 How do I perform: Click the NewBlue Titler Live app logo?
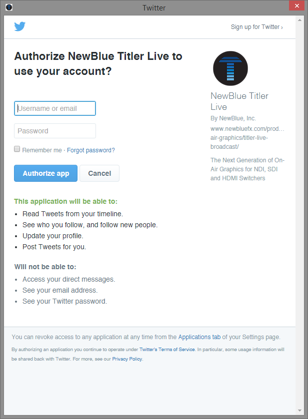[230, 68]
